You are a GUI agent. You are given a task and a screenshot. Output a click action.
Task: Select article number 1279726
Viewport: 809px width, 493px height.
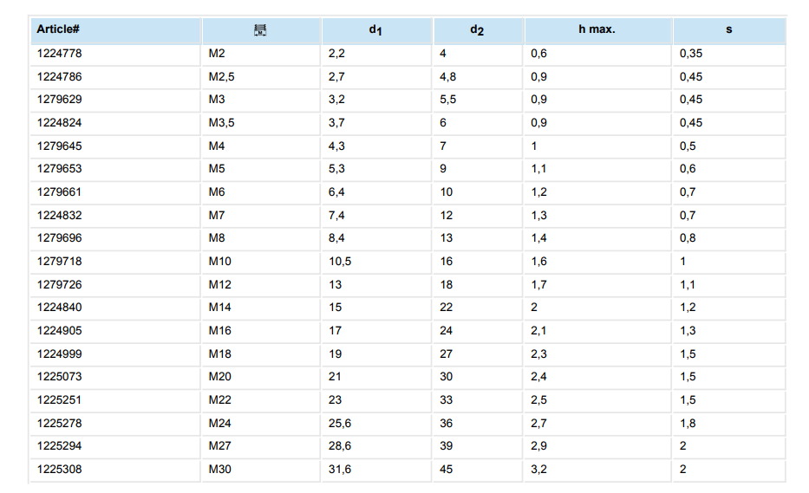point(59,284)
